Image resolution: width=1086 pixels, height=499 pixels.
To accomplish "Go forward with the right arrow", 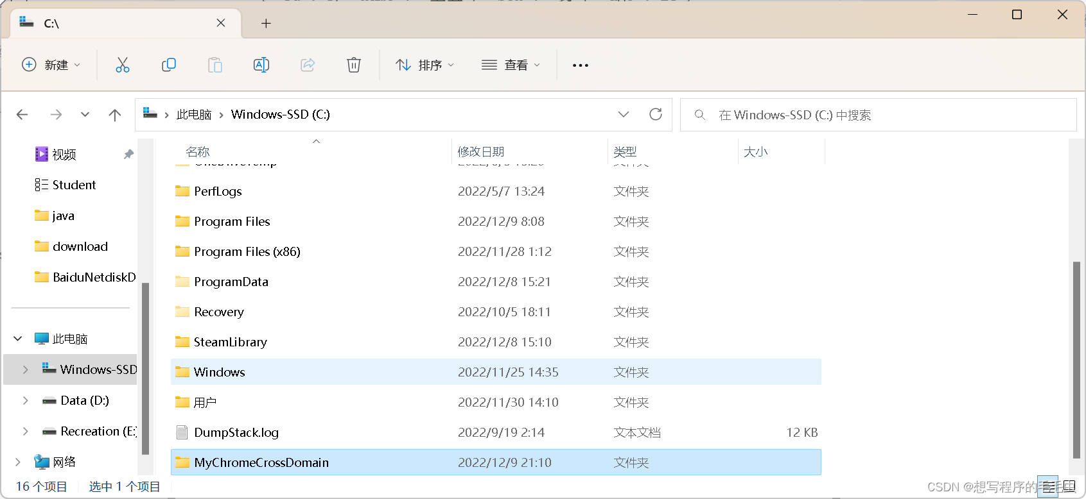I will tap(56, 115).
